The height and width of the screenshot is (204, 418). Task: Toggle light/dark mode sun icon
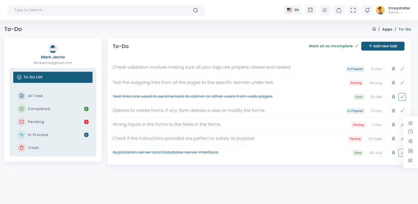pos(325,10)
